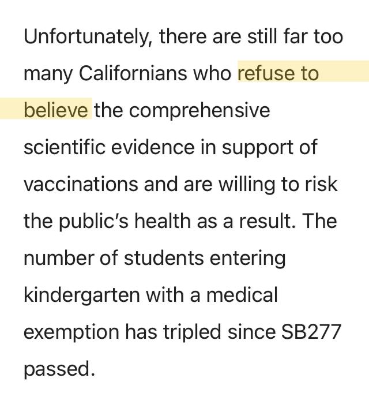
Task: Click the word "students"
Action: (164, 258)
